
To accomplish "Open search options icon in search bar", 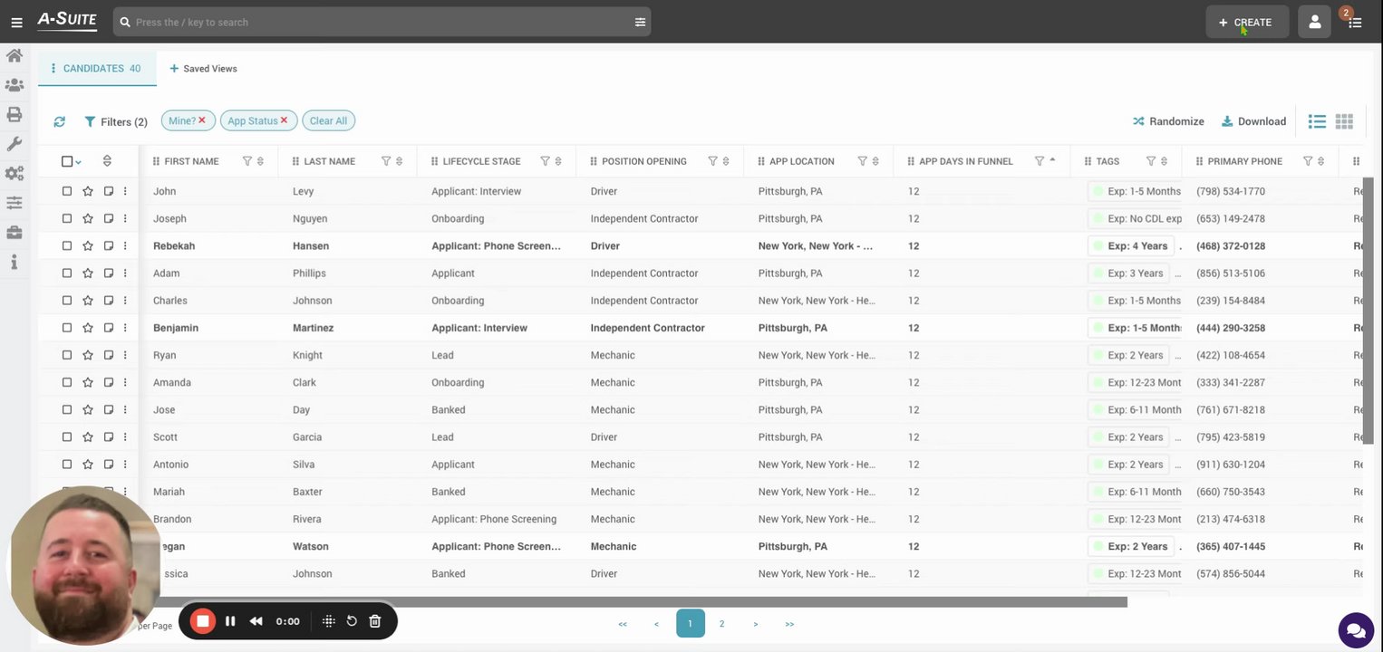I will coord(640,22).
